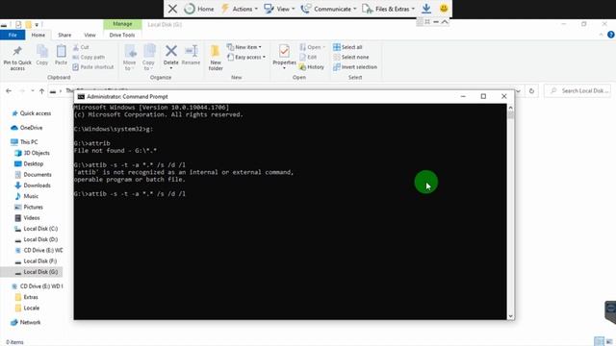This screenshot has height=346, width=616.
Task: Click Cut in the Clipboard group
Action: click(x=81, y=47)
